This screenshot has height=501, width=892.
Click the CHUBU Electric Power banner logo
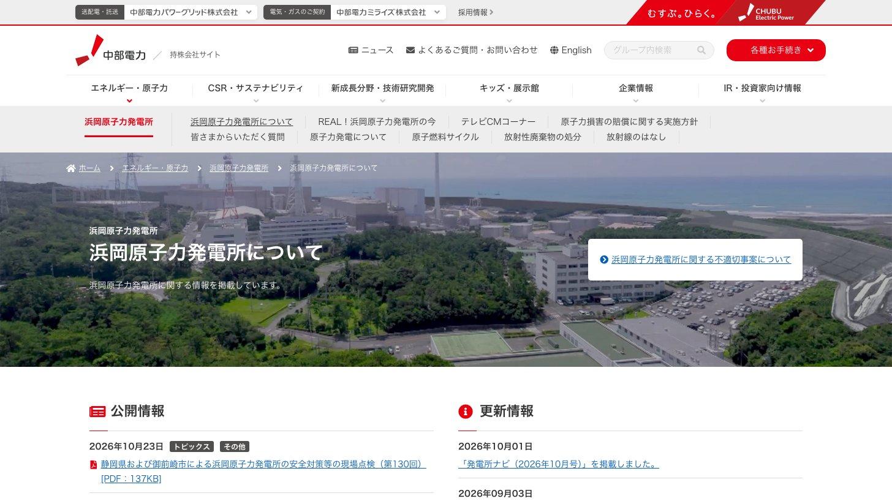pyautogui.click(x=766, y=12)
